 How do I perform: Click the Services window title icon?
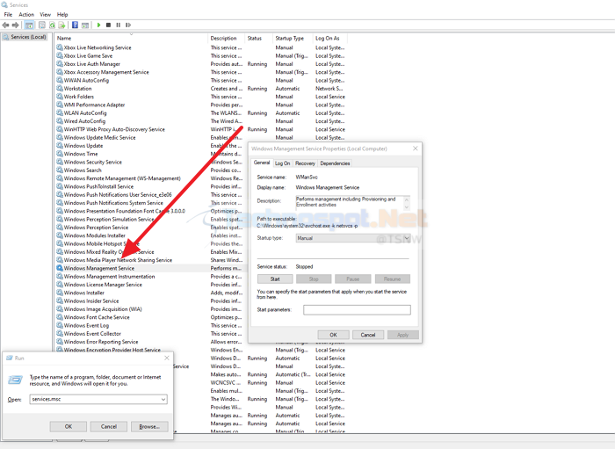point(4,4)
